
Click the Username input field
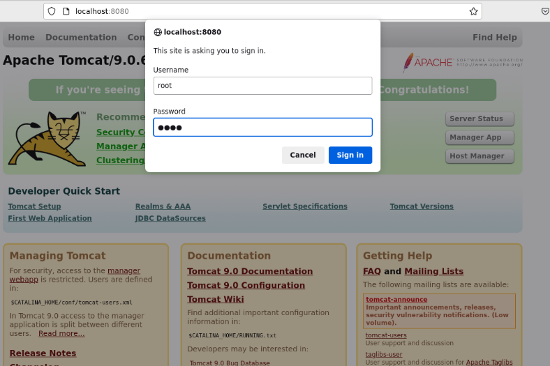pyautogui.click(x=262, y=86)
